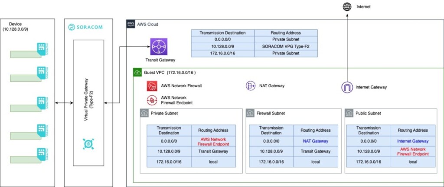Select red 'AWS Network Firewall Endpoint' in Private Subnet table
The image size is (444, 187).
pos(213,141)
